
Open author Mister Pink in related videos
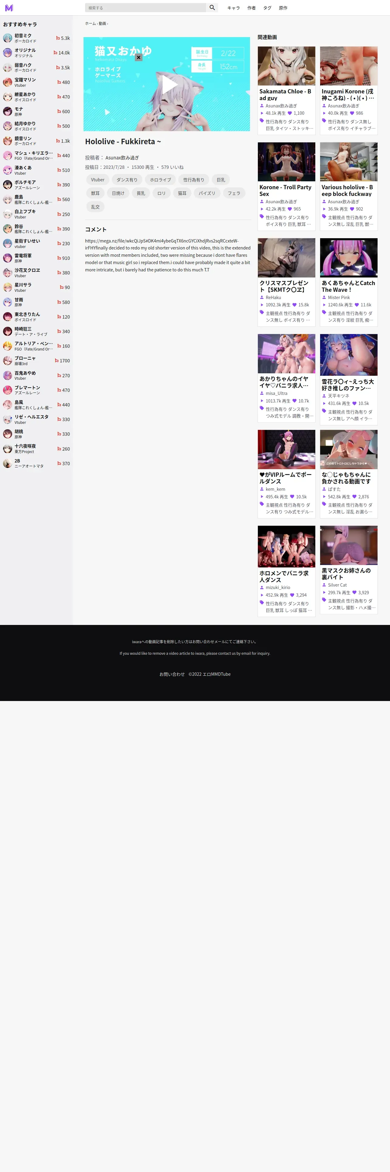tap(339, 298)
